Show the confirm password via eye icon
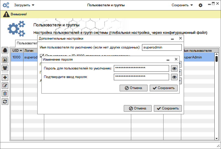The image size is (221, 149). [x=174, y=77]
